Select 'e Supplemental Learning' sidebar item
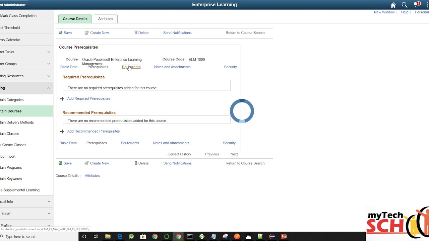The width and height of the screenshot is (429, 241). click(26, 190)
